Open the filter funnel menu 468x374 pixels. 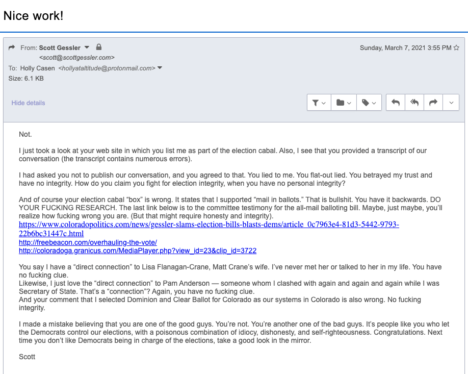coord(318,103)
